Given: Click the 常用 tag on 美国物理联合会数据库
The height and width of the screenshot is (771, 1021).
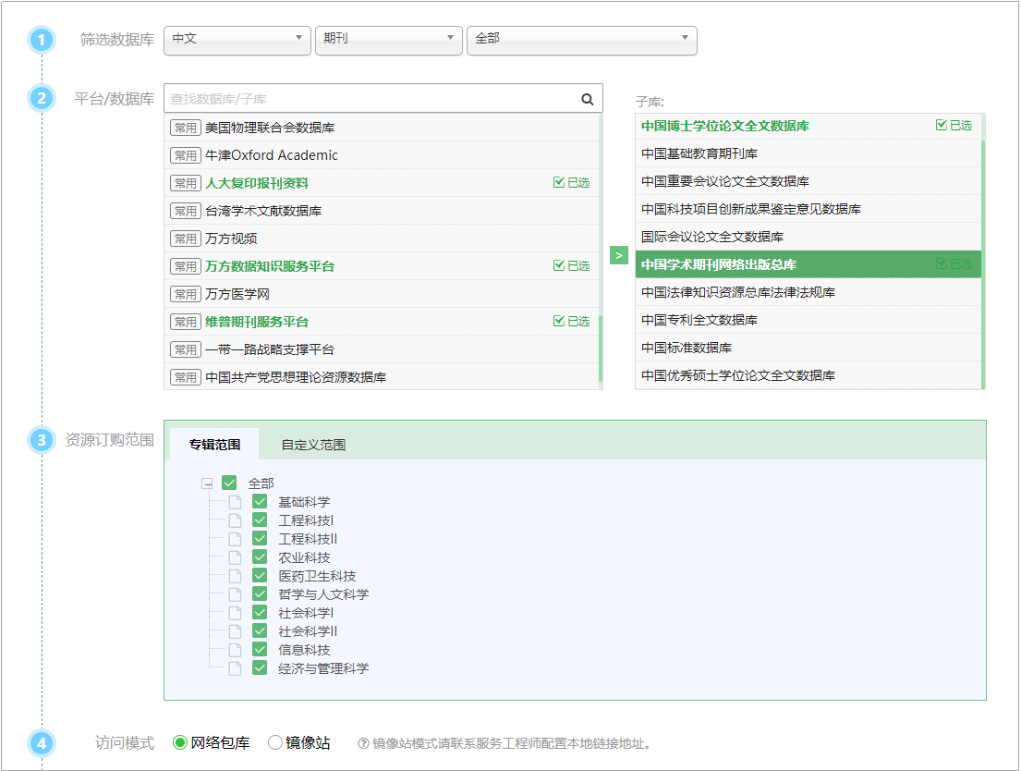Looking at the screenshot, I should [x=186, y=128].
